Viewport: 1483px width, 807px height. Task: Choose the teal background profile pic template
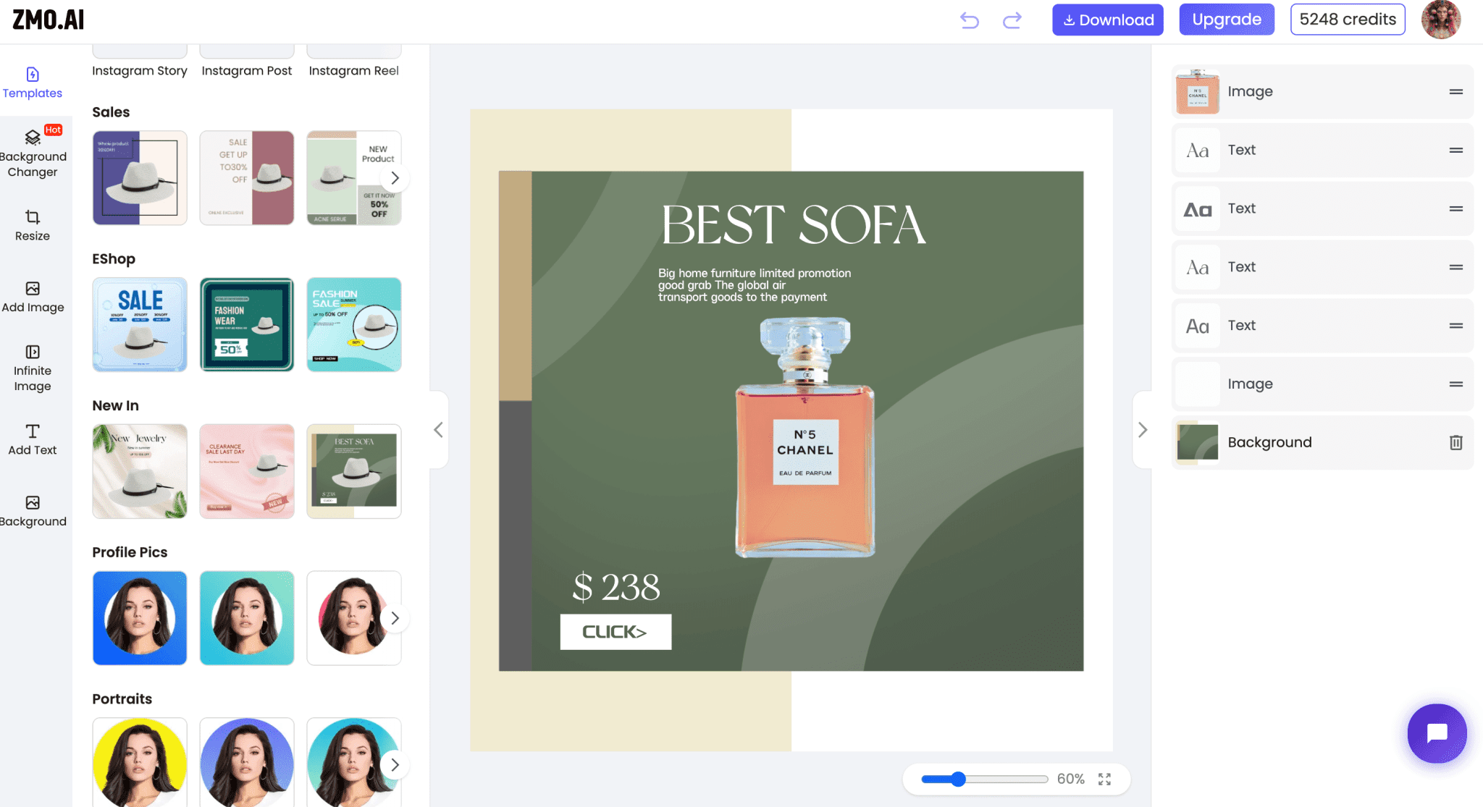(247, 618)
